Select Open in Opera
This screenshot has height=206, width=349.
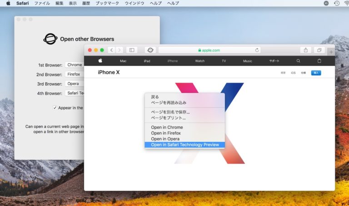click(184, 139)
